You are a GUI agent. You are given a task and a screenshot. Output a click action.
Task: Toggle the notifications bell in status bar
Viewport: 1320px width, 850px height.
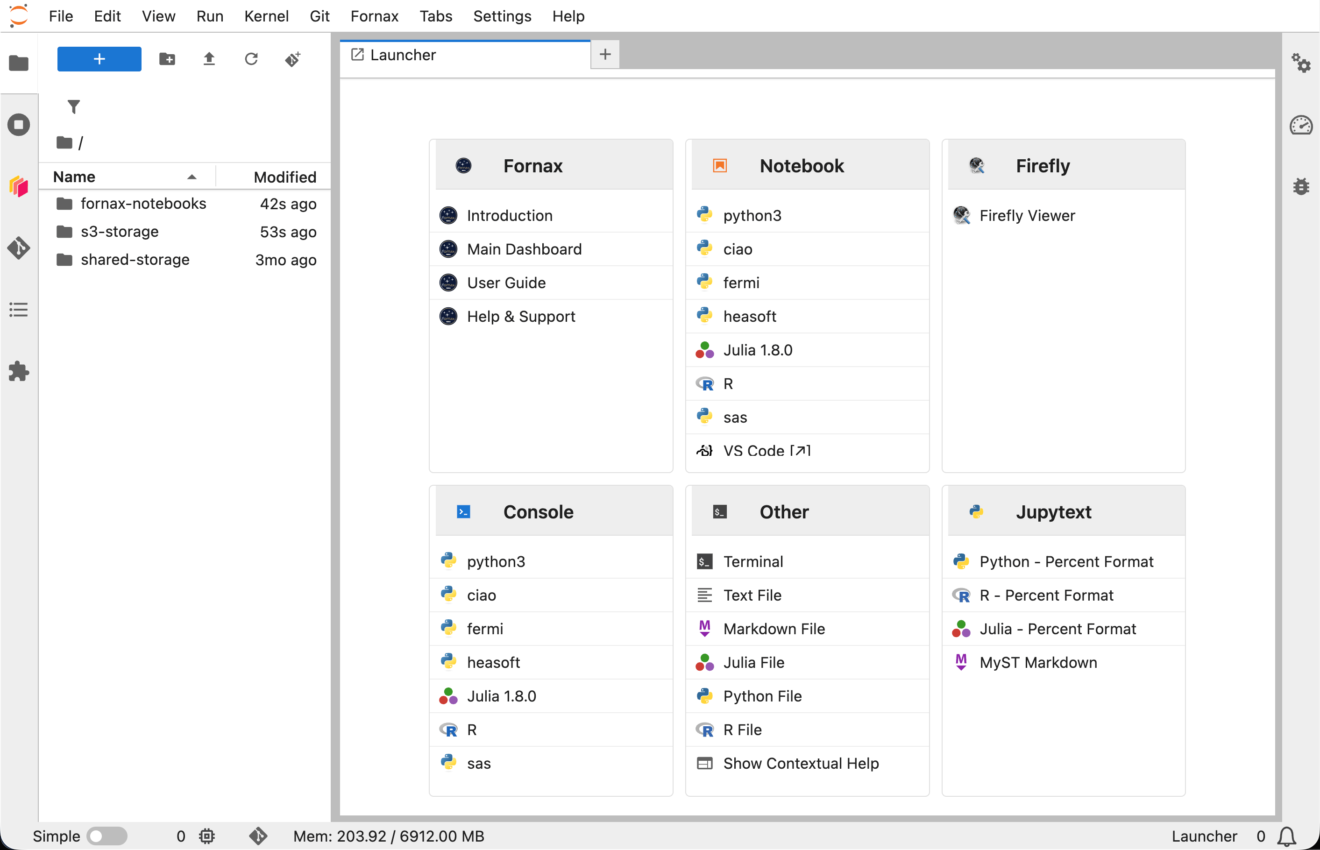(x=1286, y=836)
